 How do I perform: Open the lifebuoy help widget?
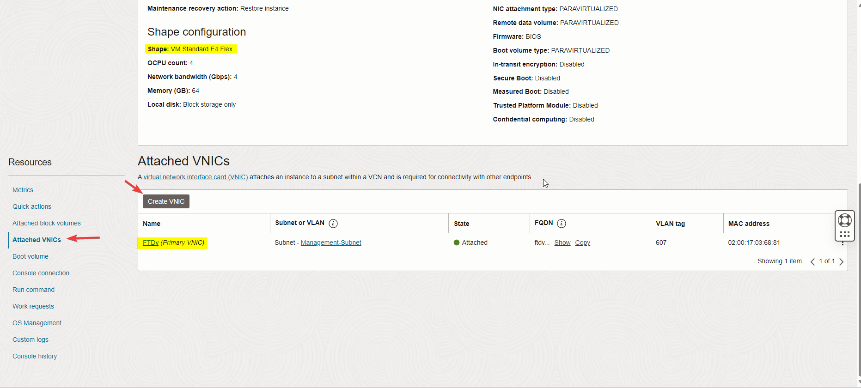point(844,220)
